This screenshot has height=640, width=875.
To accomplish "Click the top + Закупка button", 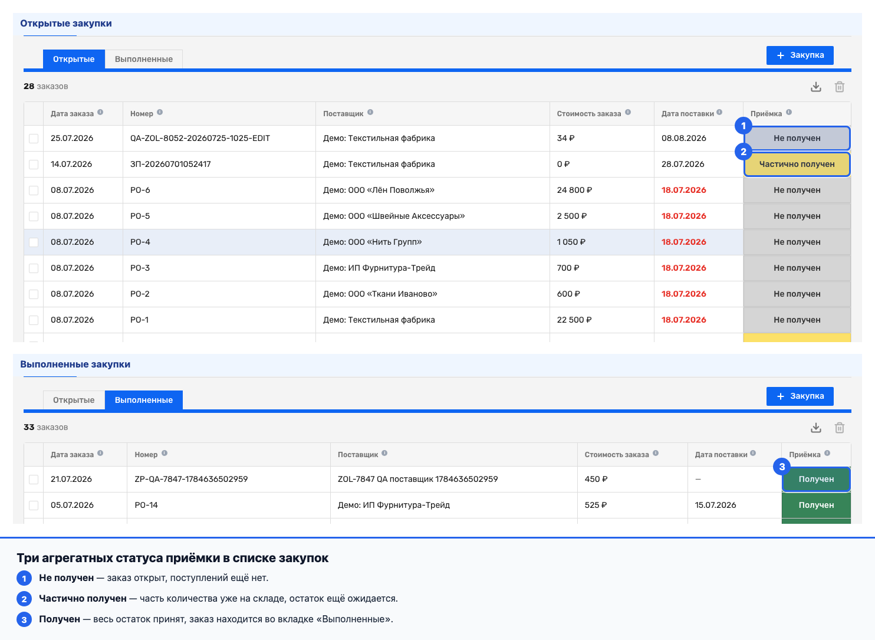I will tap(800, 55).
